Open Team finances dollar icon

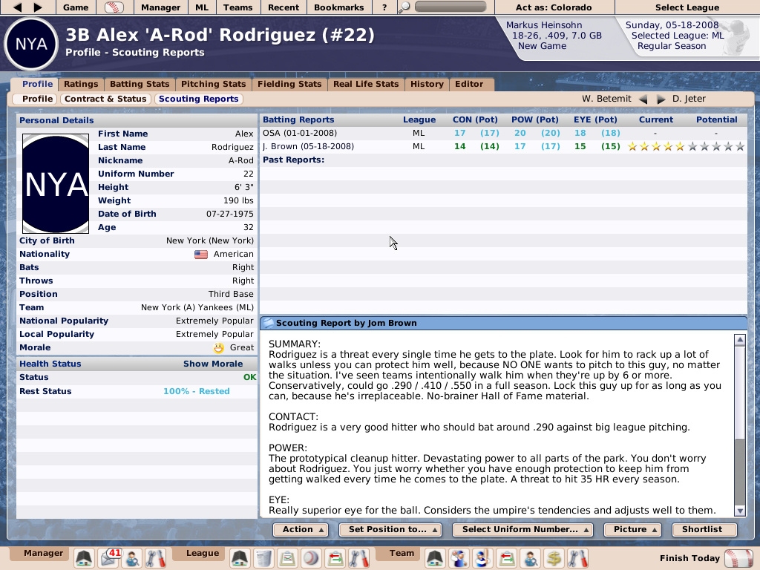pos(554,558)
